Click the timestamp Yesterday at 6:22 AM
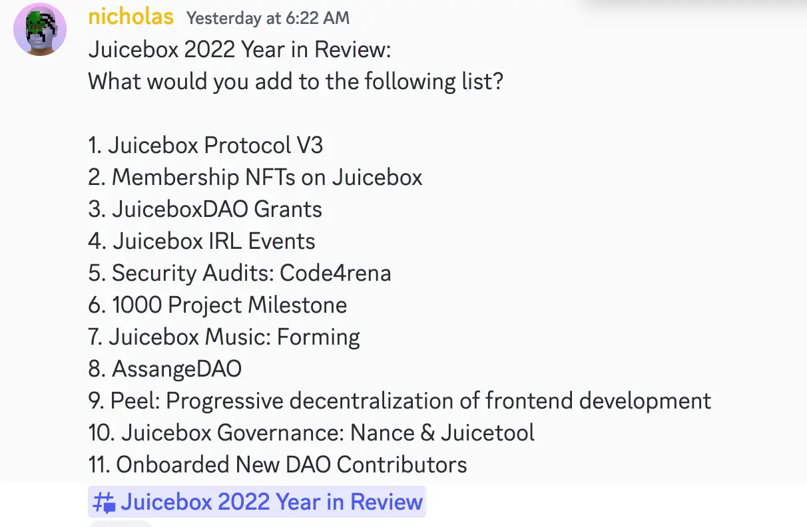This screenshot has width=807, height=527. (268, 18)
